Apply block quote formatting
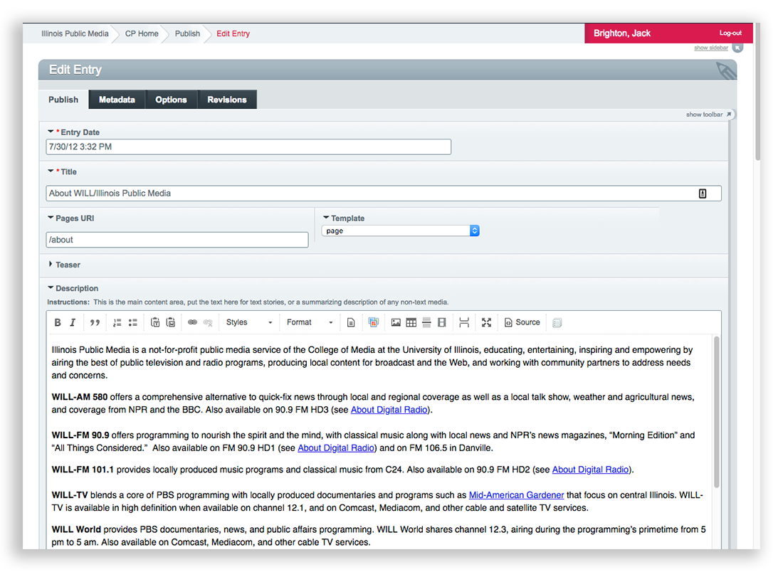 [x=95, y=322]
